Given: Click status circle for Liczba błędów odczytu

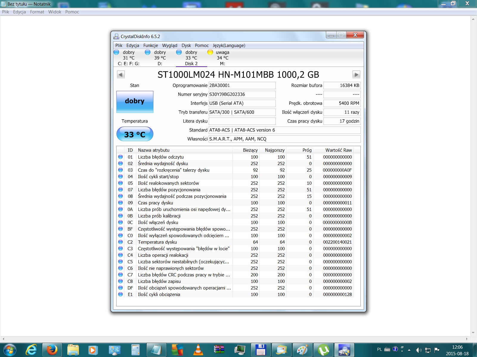Looking at the screenshot, I should pos(120,157).
